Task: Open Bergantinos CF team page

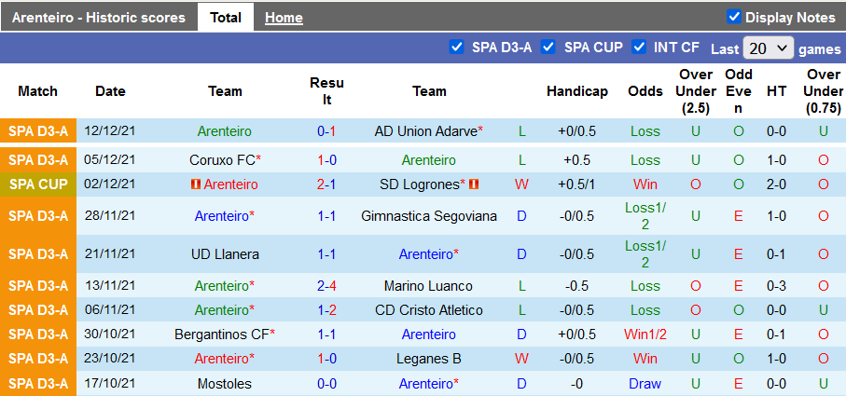Action: pyautogui.click(x=221, y=334)
